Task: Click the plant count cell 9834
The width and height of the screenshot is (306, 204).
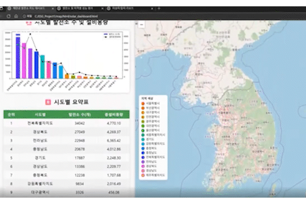Action: pyautogui.click(x=79, y=184)
